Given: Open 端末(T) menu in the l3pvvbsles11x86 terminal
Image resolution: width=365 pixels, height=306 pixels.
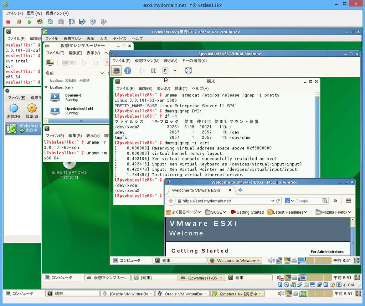Looking at the screenshot, I should (x=181, y=88).
